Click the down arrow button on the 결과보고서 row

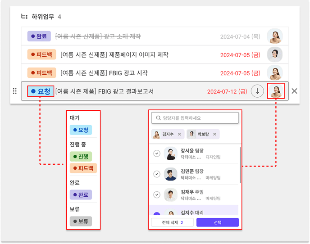tap(257, 91)
